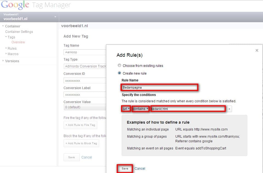
Task: Click the 'Specify the conditions' label
Action: (139, 95)
